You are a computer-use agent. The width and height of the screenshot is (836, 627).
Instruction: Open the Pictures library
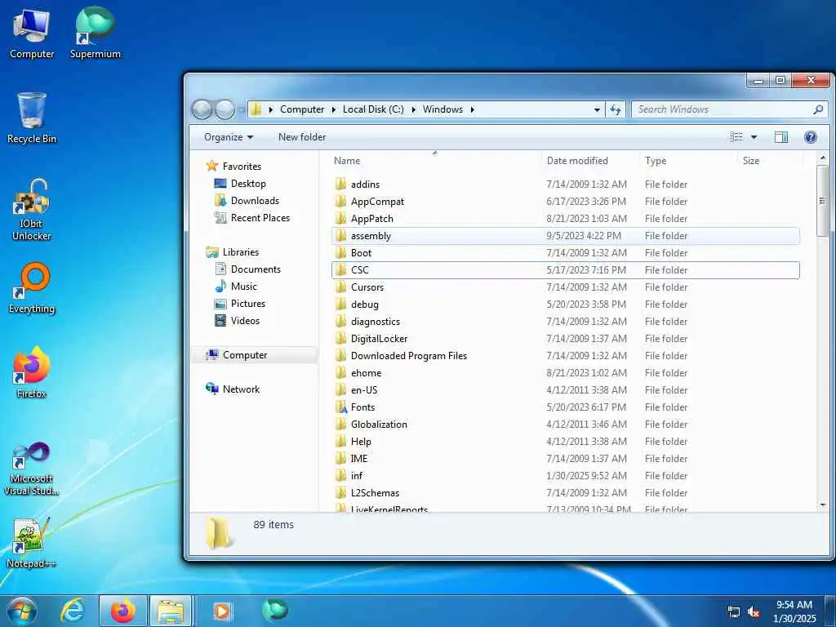click(248, 304)
